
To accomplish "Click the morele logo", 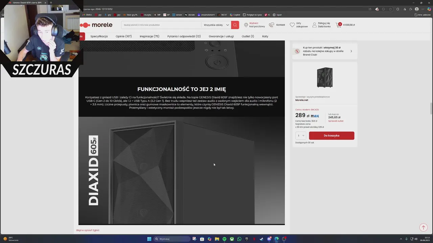I will tap(96, 25).
